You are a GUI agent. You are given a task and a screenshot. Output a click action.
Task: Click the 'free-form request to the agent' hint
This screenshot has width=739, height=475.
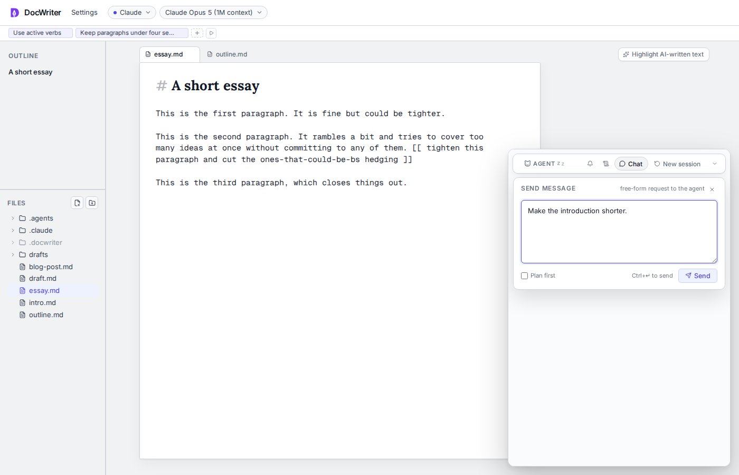pyautogui.click(x=662, y=188)
